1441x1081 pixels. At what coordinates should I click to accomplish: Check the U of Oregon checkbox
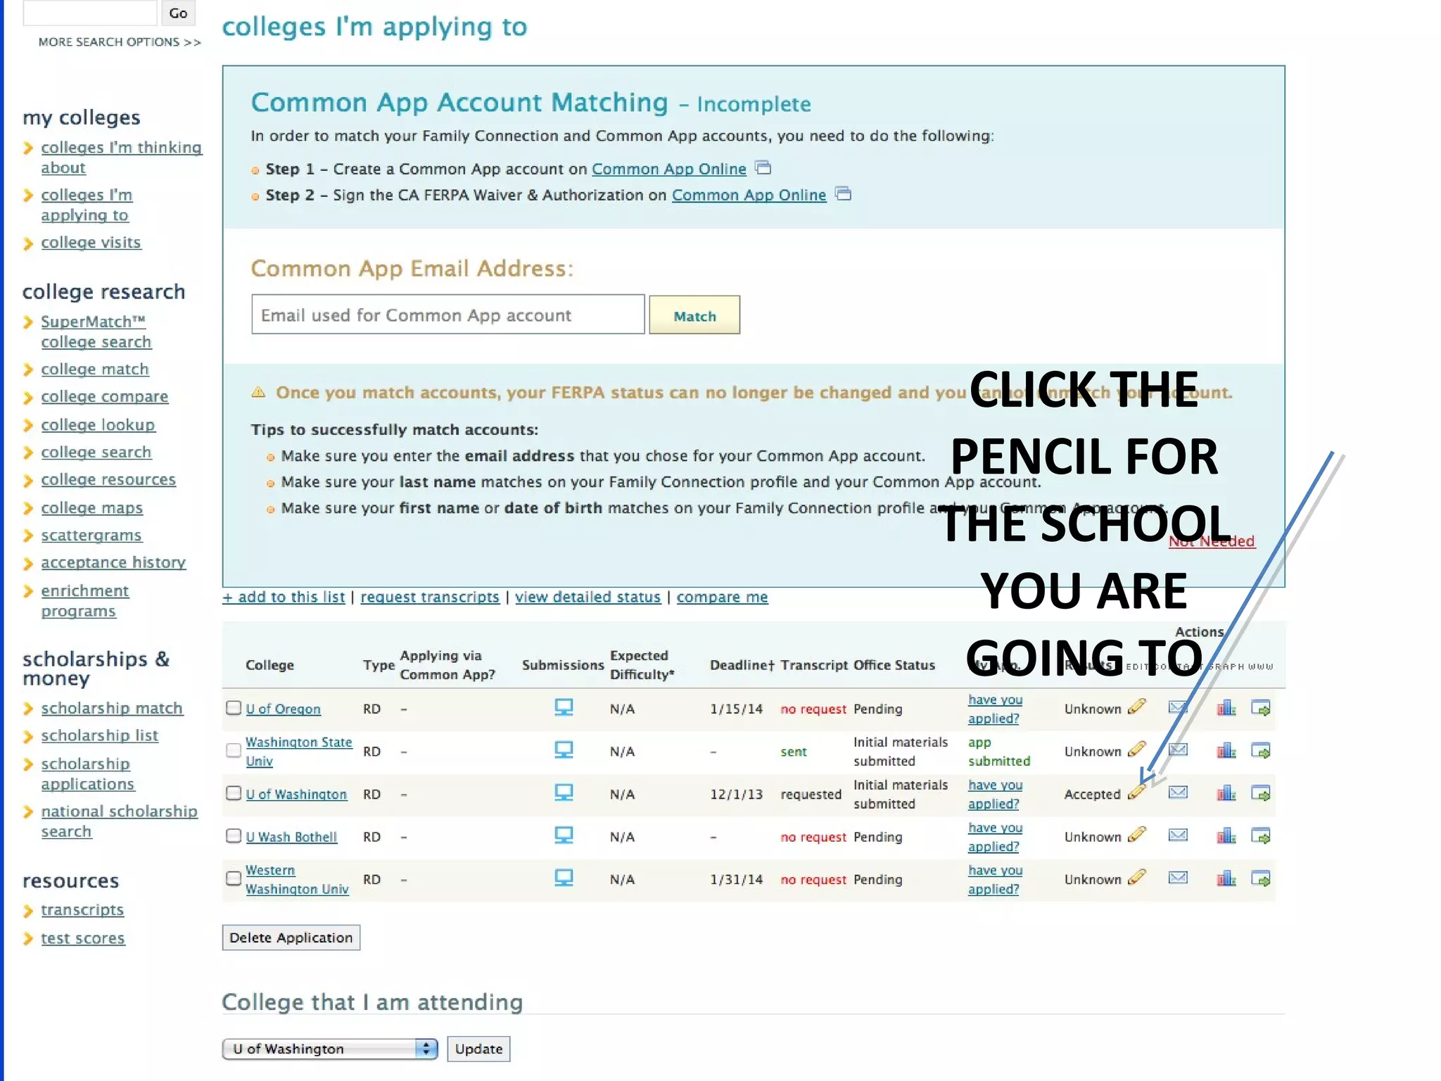point(234,708)
